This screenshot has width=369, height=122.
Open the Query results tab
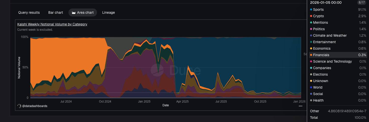tap(29, 12)
